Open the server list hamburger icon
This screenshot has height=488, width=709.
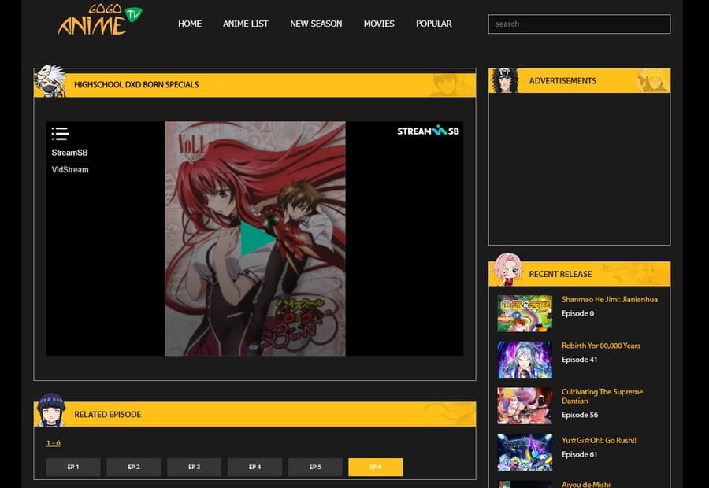tap(60, 134)
